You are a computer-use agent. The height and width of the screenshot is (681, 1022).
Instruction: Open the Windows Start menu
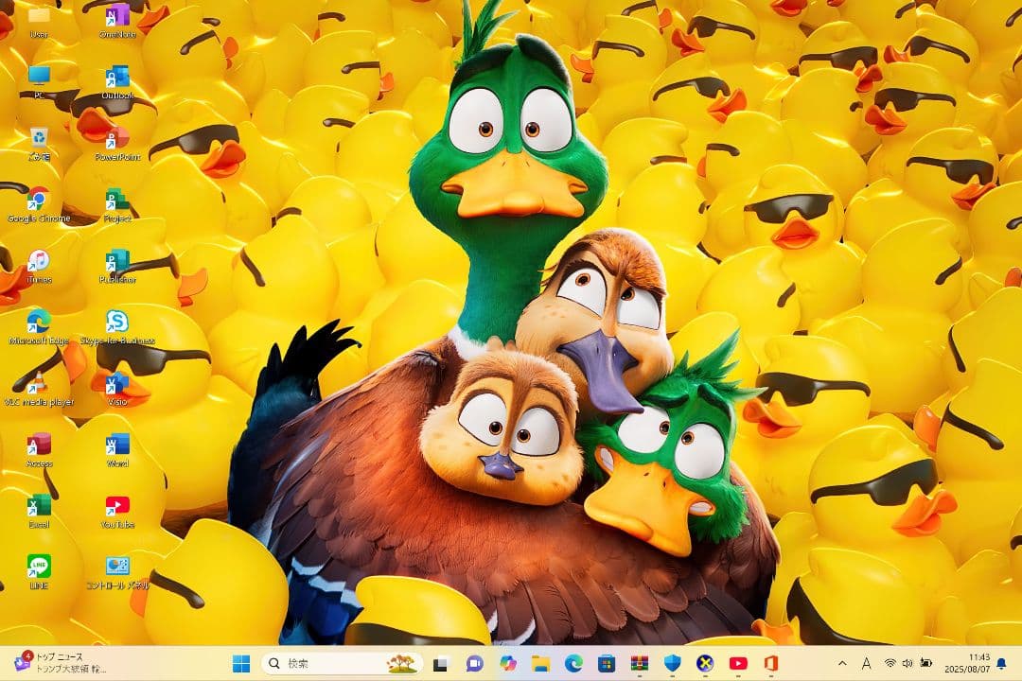pyautogui.click(x=241, y=663)
